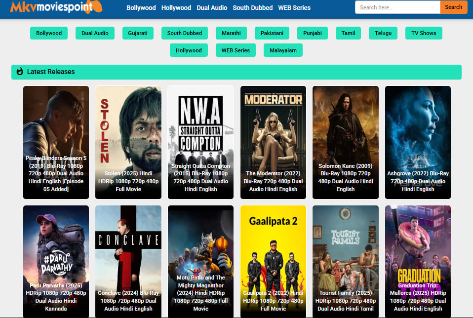Image resolution: width=473 pixels, height=318 pixels.
Task: Select the Telugu category button
Action: pos(383,33)
